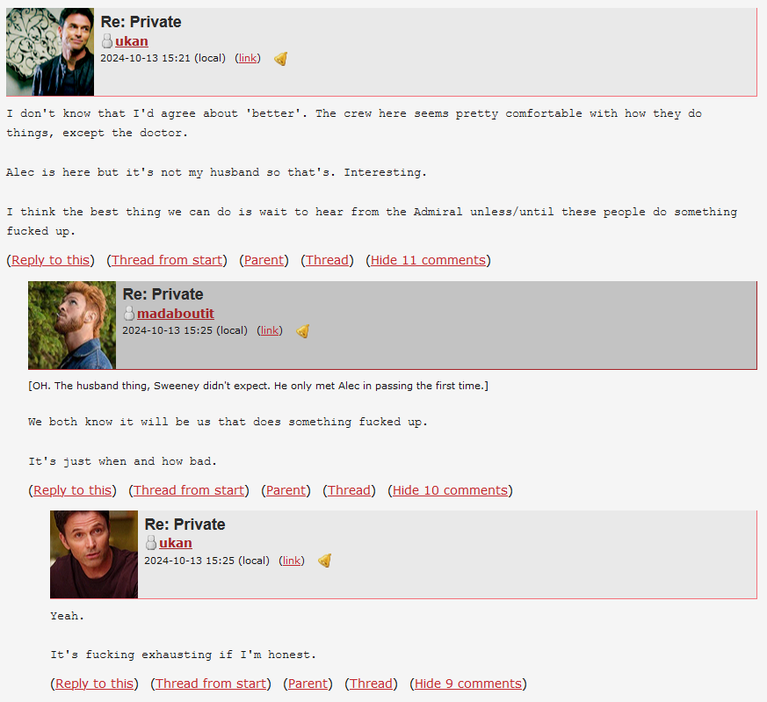Collapse replies via Hide 10 comments
Viewport: 767px width, 702px height.
(450, 490)
